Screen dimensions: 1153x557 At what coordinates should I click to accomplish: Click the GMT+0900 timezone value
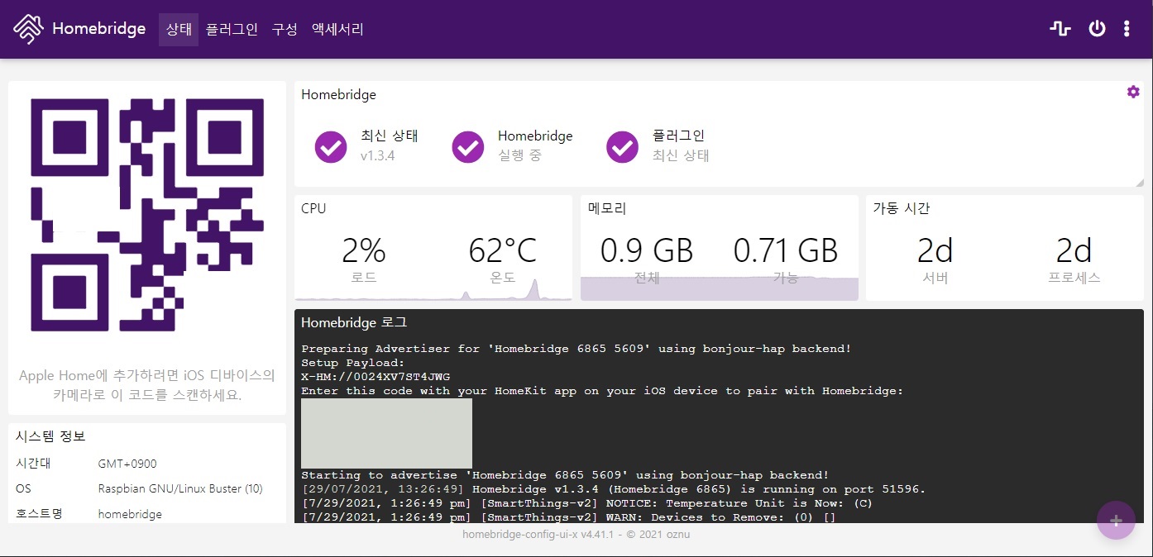pyautogui.click(x=127, y=464)
